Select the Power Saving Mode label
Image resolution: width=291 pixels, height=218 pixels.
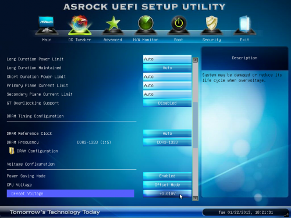[x=26, y=176]
